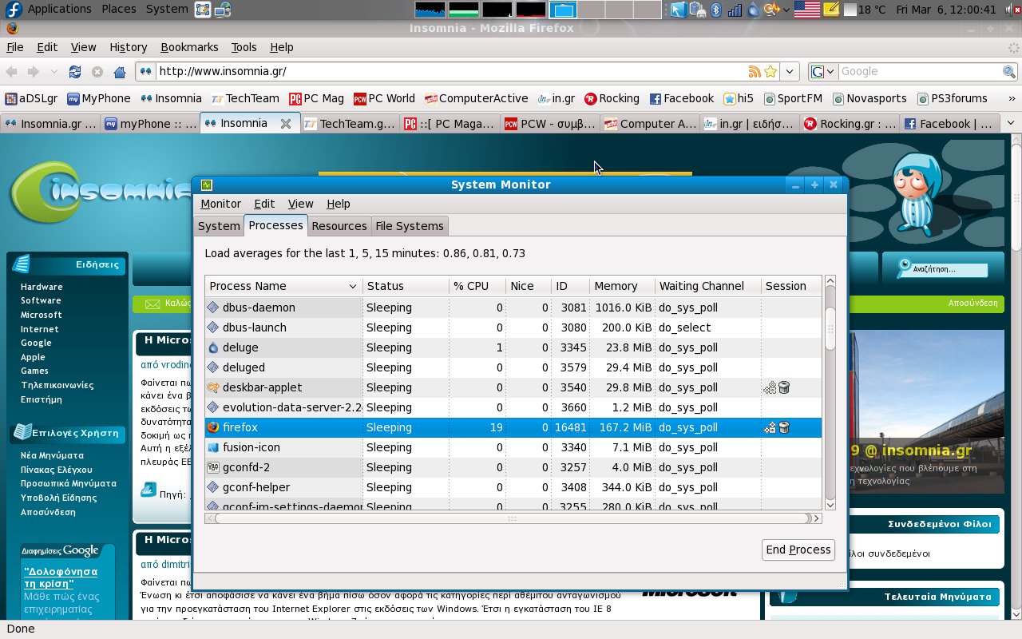Open the URL bar history dropdown arrow
The width and height of the screenshot is (1022, 639).
pos(790,71)
